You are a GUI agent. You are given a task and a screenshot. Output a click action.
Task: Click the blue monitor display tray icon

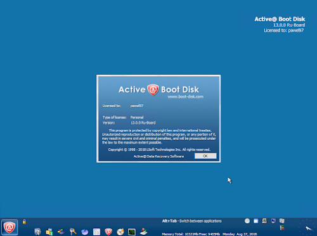273,221
